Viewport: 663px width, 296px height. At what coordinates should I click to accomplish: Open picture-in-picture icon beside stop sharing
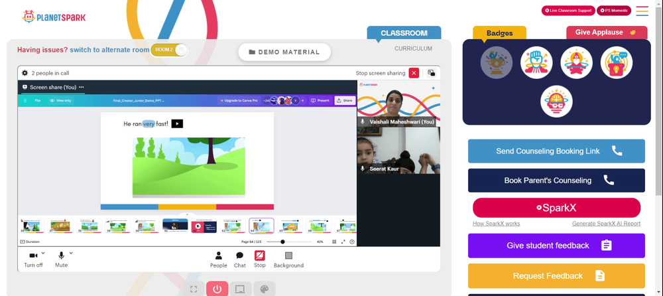[432, 73]
